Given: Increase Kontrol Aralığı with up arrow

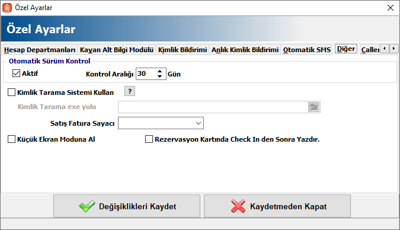Looking at the screenshot, I should point(159,71).
